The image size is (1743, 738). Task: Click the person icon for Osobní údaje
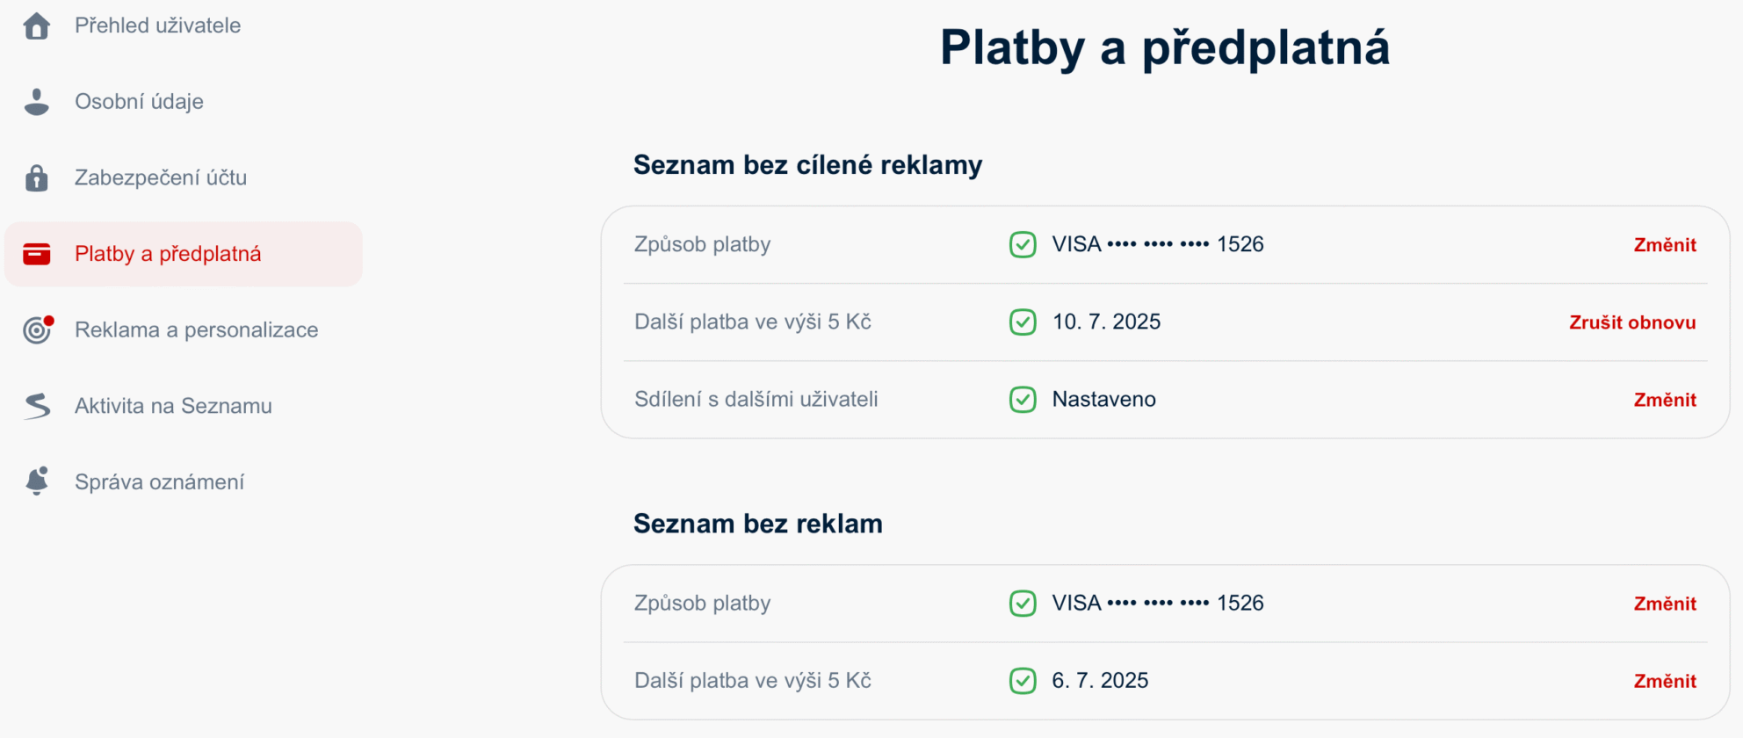pyautogui.click(x=36, y=102)
